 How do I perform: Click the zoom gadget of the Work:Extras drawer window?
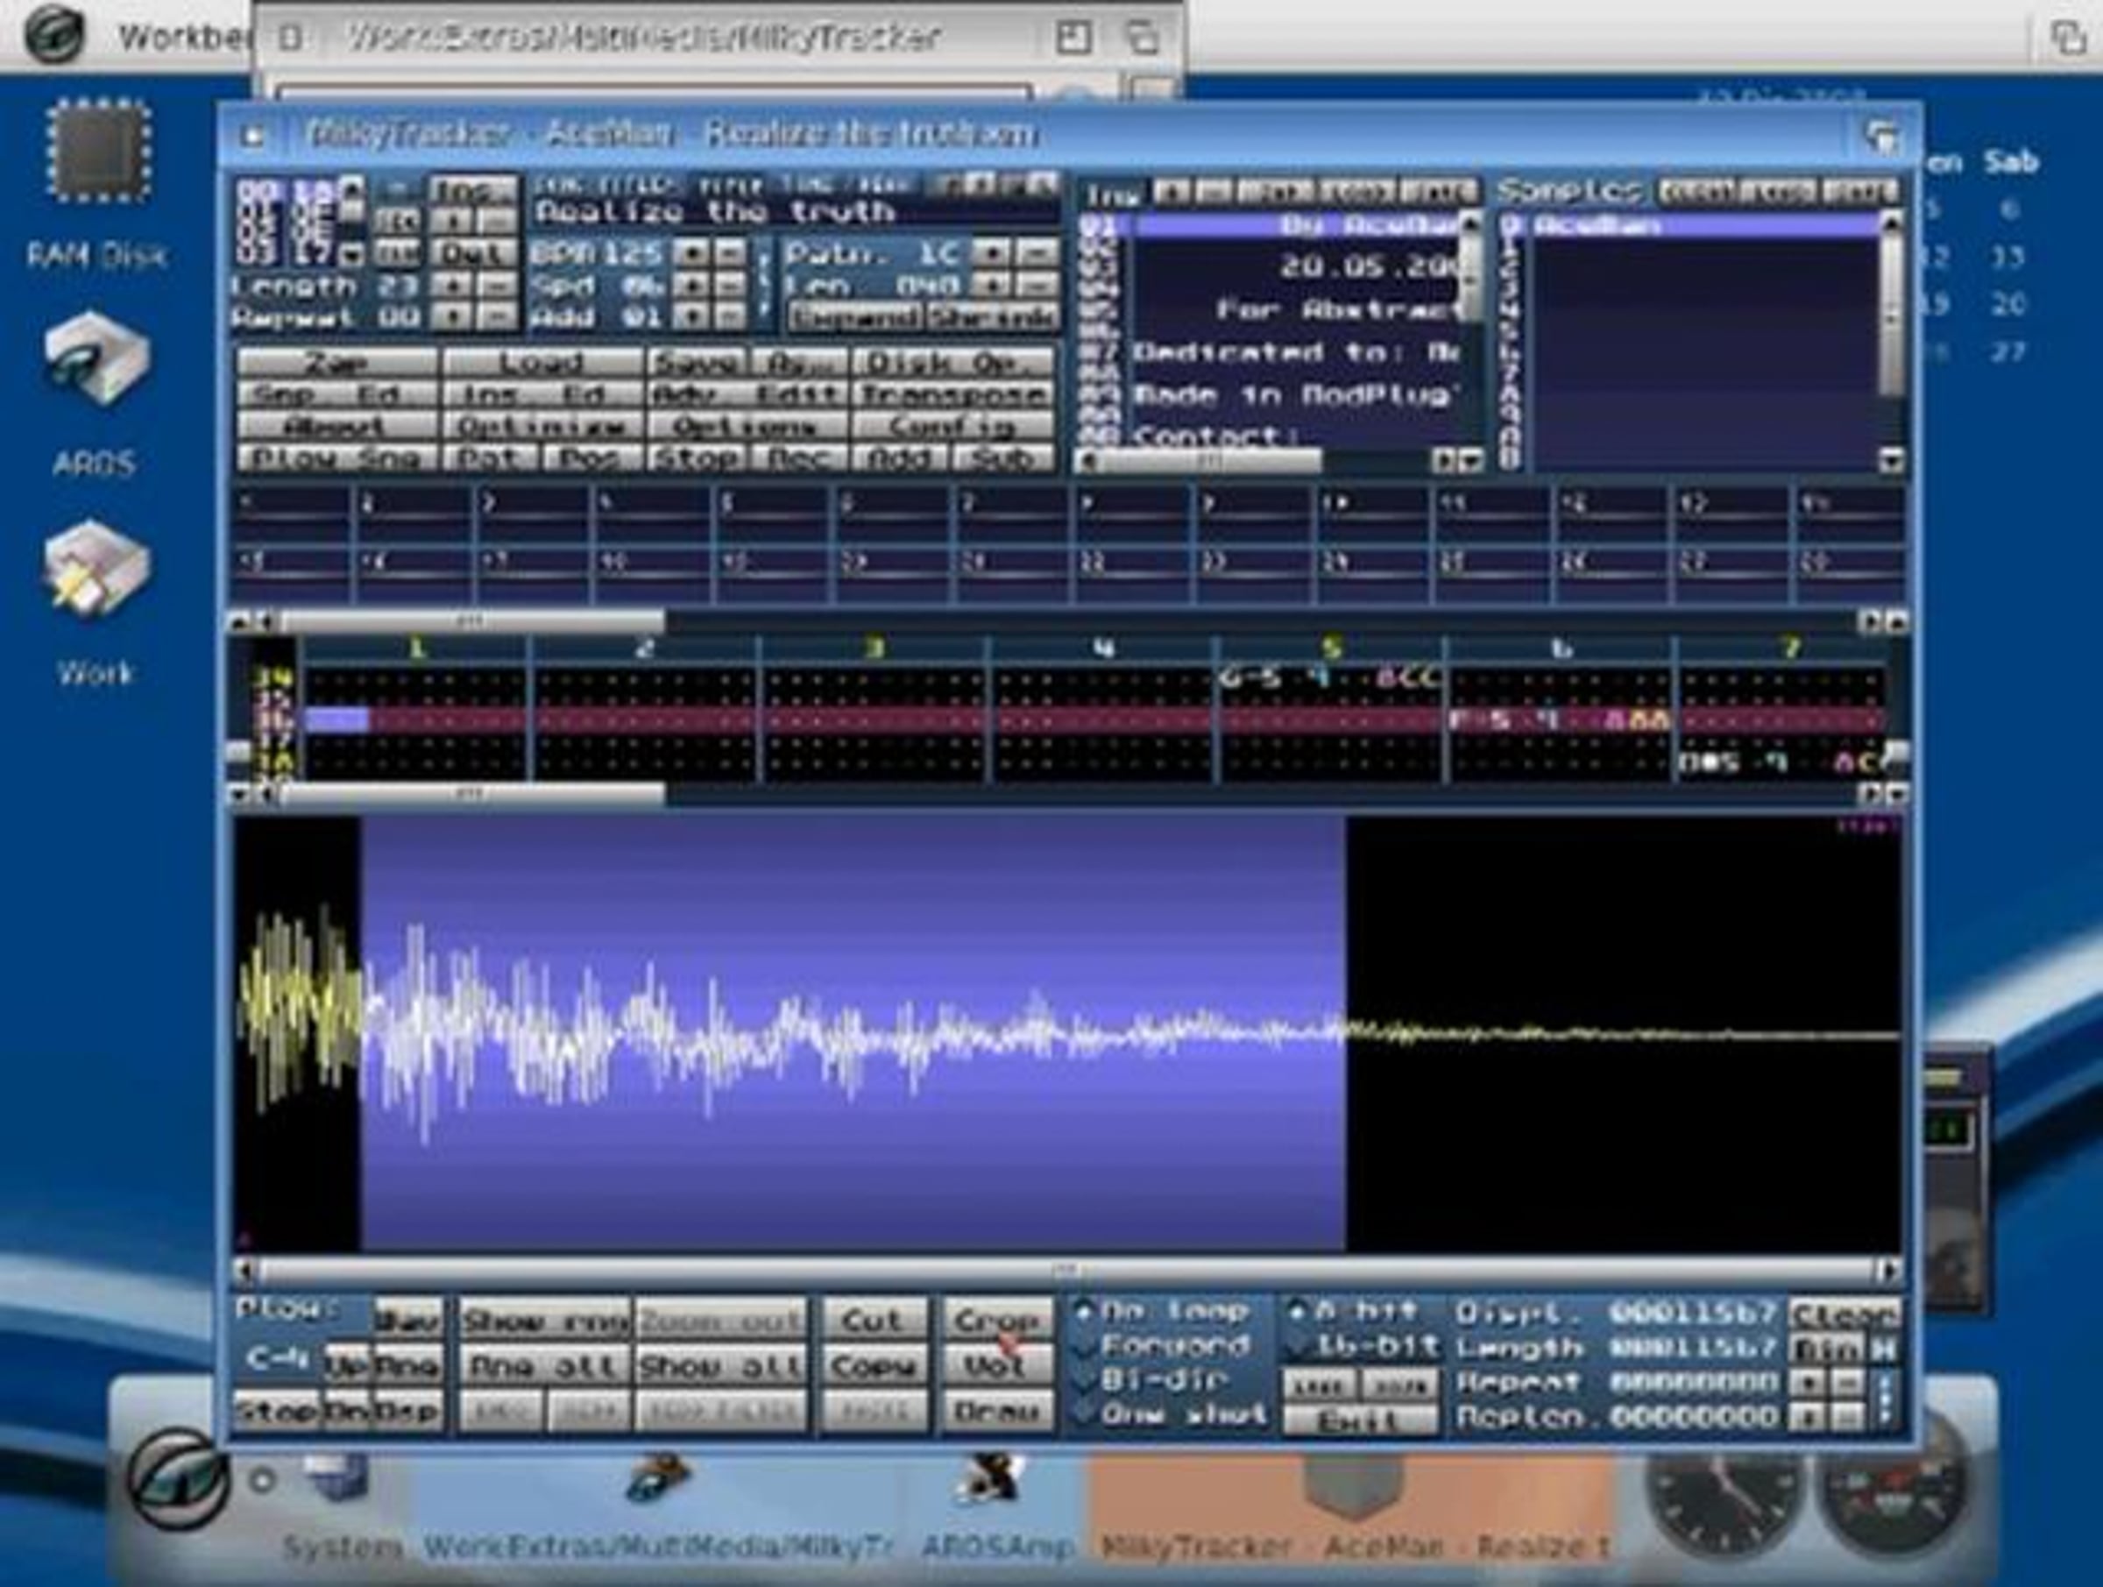1073,38
